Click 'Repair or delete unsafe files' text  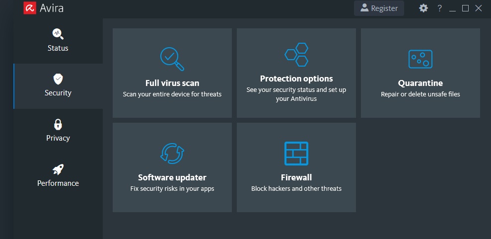click(420, 94)
